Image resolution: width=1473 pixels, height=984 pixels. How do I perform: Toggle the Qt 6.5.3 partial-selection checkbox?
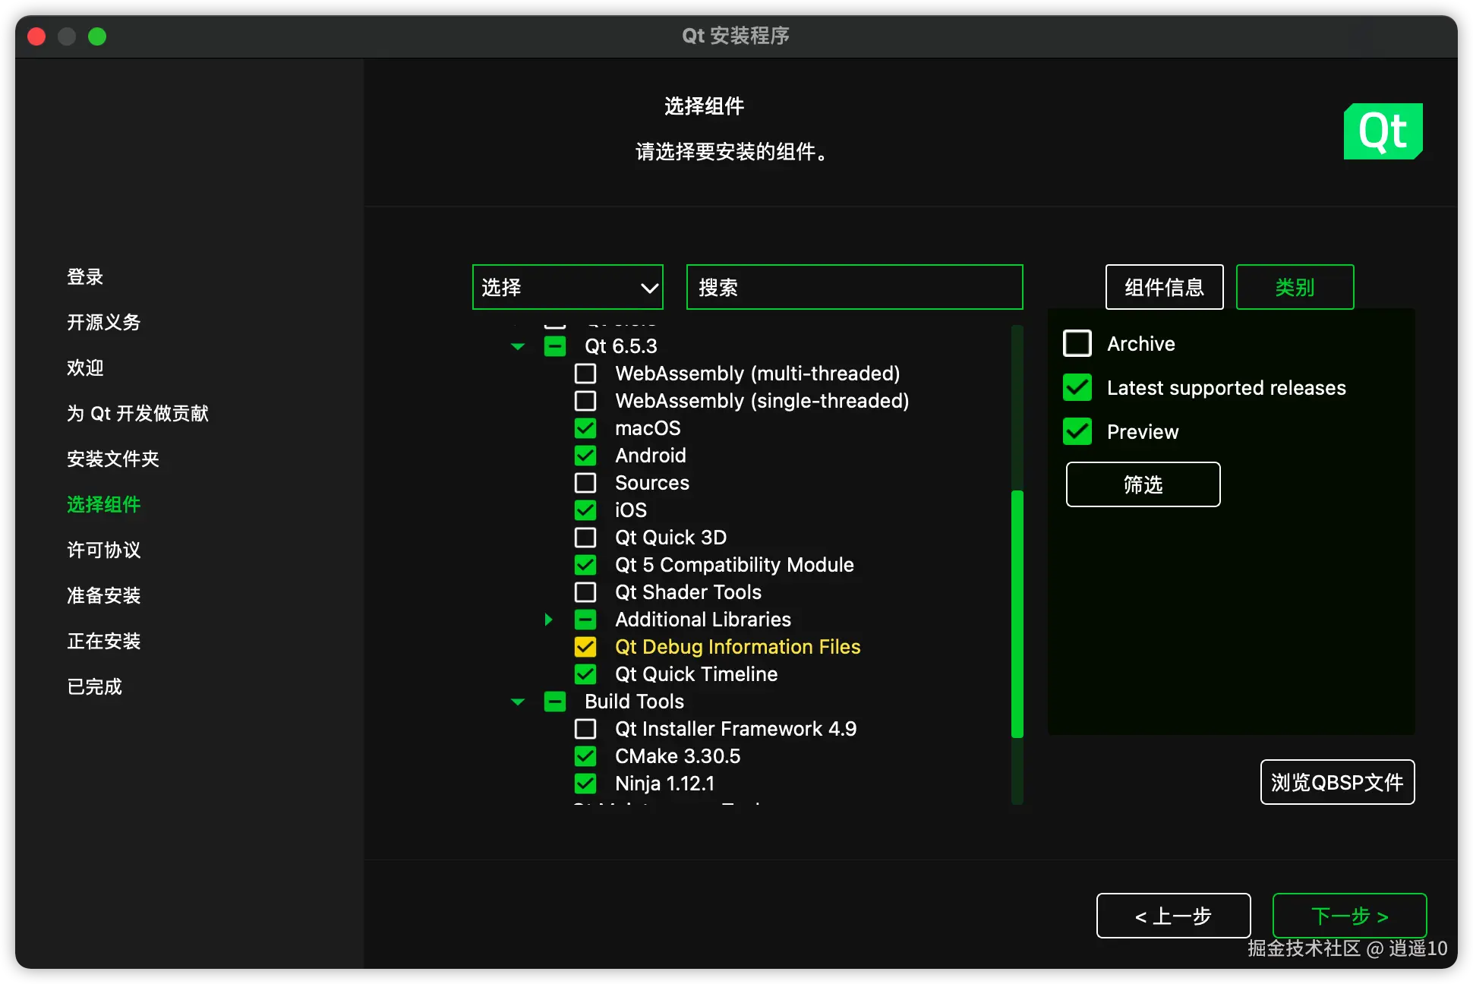coord(555,346)
